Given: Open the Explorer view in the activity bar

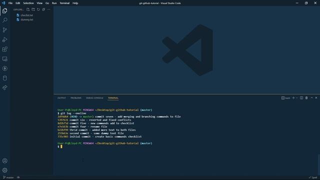Looking at the screenshot, I should [4, 10].
